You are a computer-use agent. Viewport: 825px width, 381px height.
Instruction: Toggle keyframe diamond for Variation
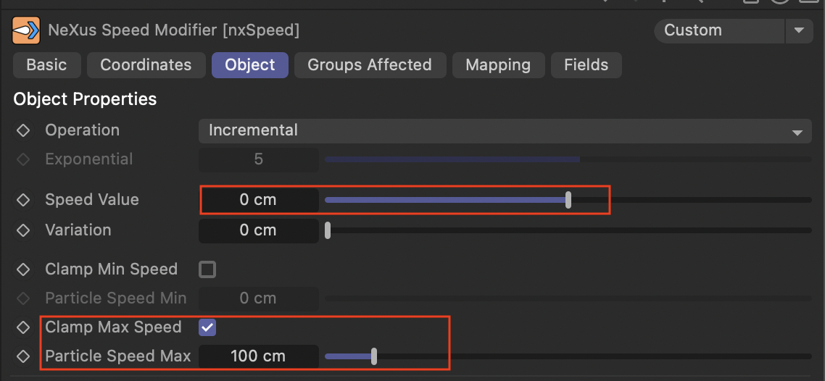[23, 230]
